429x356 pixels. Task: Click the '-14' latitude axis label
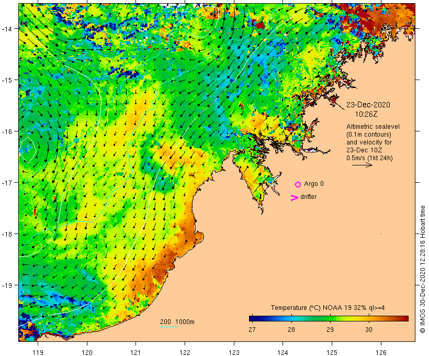coord(7,28)
